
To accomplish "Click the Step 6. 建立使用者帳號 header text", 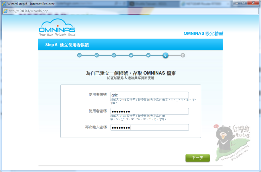I will point(67,45).
